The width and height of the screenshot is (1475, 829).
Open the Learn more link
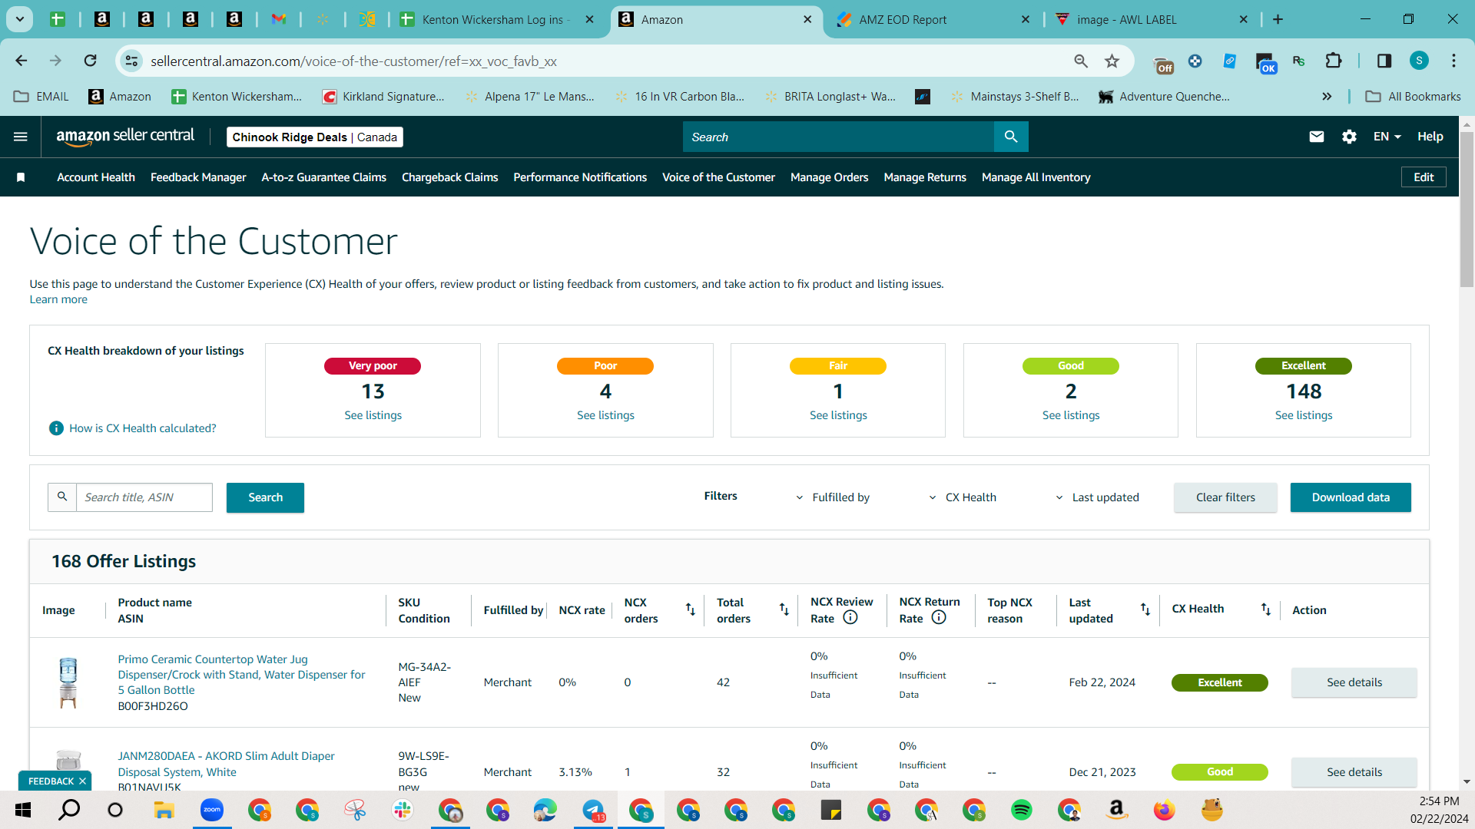tap(58, 299)
